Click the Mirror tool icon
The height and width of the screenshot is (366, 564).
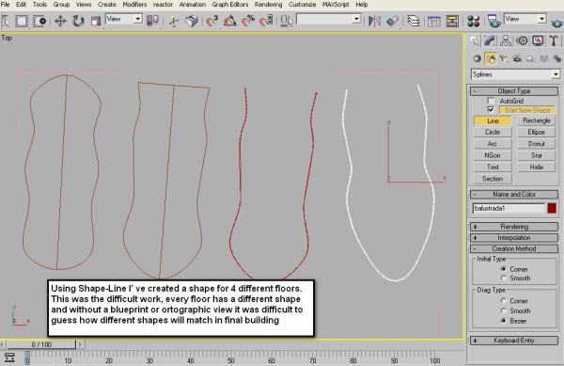[374, 22]
